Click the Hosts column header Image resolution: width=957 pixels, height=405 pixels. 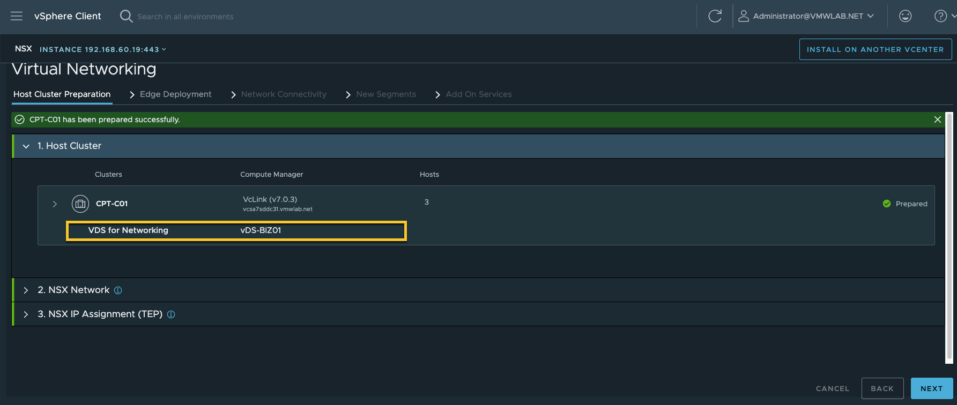pyautogui.click(x=429, y=175)
